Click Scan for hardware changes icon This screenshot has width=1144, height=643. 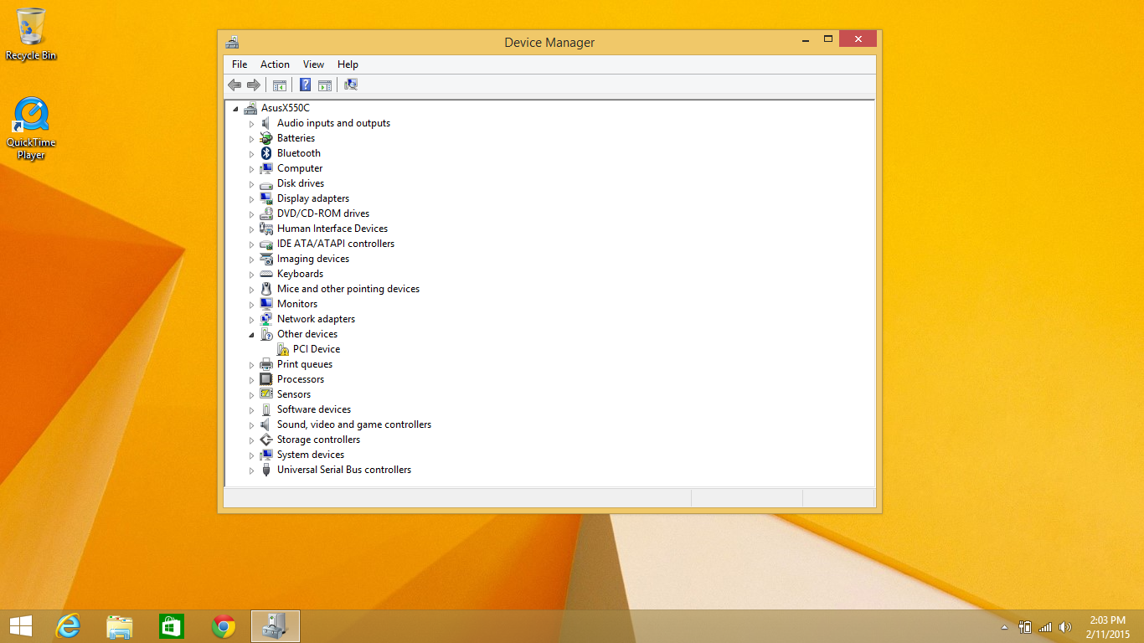[351, 85]
